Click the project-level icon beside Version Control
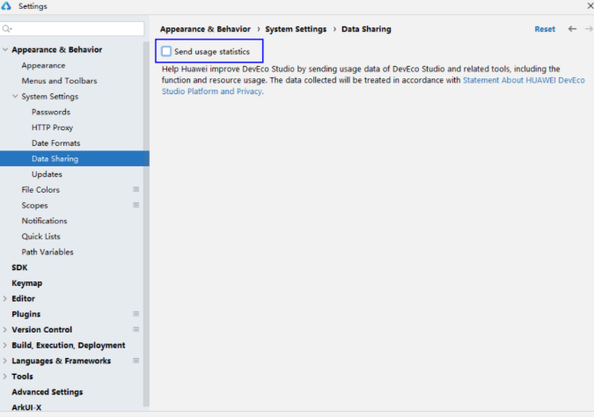This screenshot has height=417, width=594. click(136, 330)
